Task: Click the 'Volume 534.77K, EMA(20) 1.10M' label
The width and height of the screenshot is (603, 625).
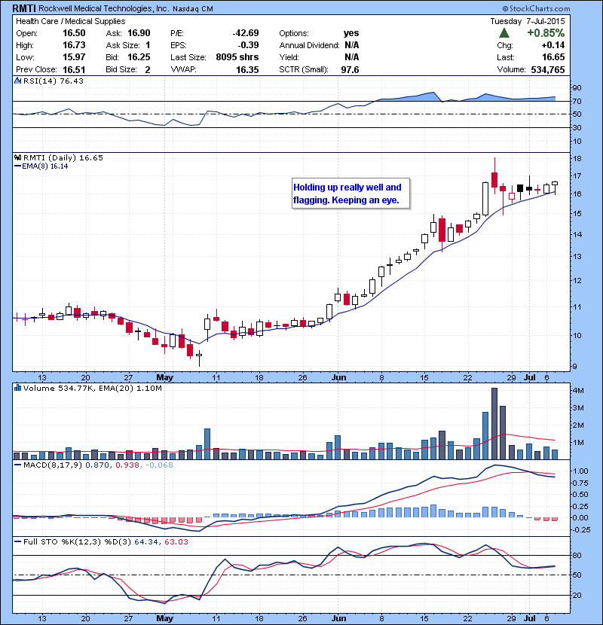Action: pyautogui.click(x=93, y=389)
